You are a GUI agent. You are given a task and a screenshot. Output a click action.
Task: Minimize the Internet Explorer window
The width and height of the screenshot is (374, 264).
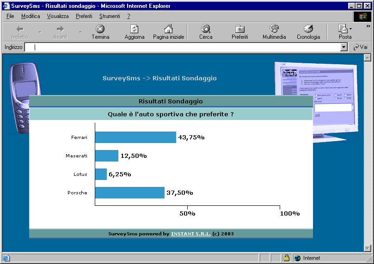coord(351,6)
